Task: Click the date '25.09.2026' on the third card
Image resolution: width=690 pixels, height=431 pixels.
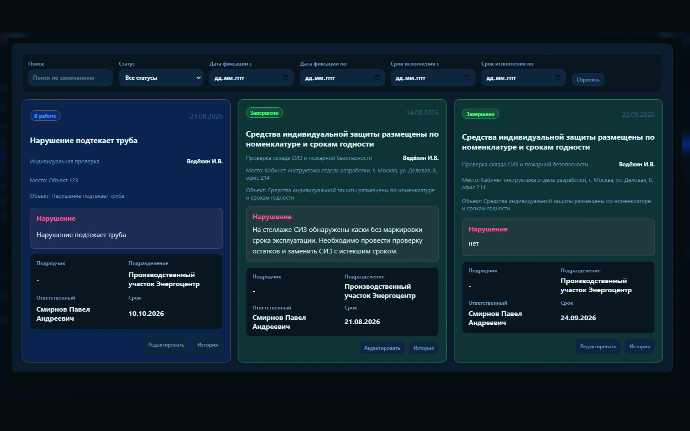Action: 638,115
